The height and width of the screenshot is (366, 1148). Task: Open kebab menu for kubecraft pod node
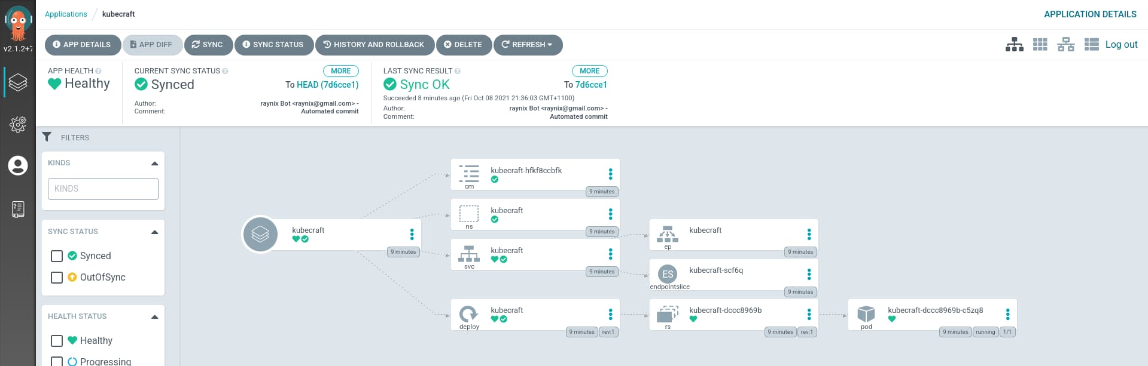click(1007, 314)
